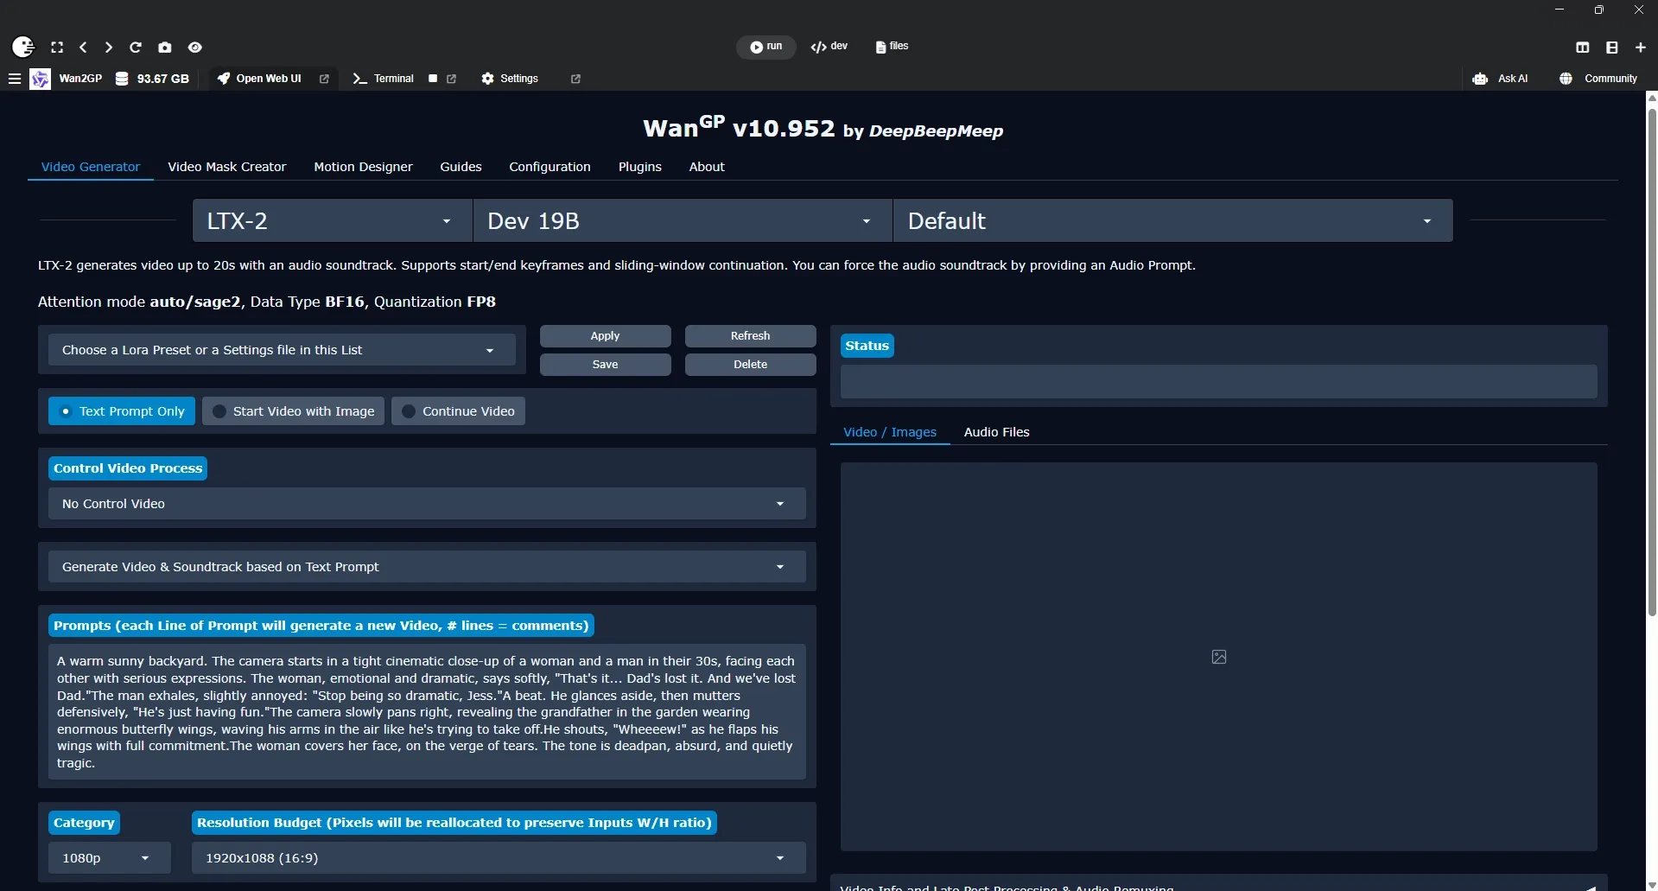This screenshot has width=1658, height=891.
Task: Click the Save preset button
Action: tap(606, 365)
